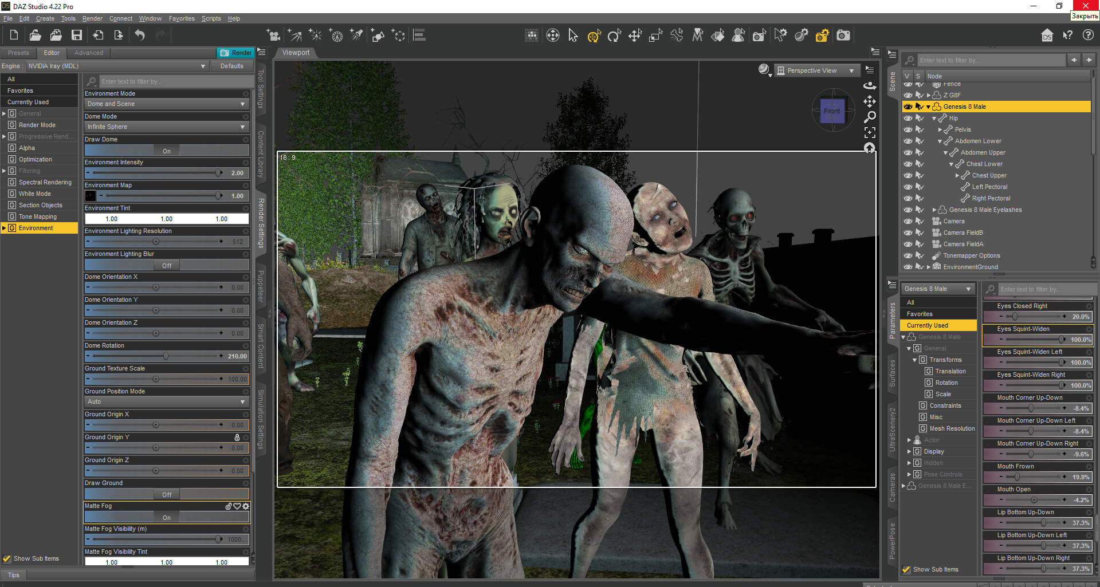Select the Rotate tool
1100x587 pixels.
[x=614, y=36]
